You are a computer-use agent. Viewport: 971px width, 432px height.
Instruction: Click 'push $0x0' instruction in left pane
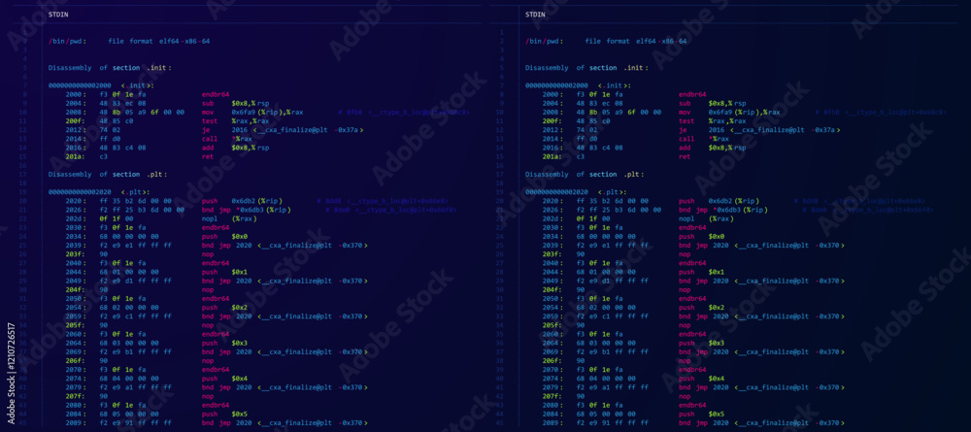(225, 237)
